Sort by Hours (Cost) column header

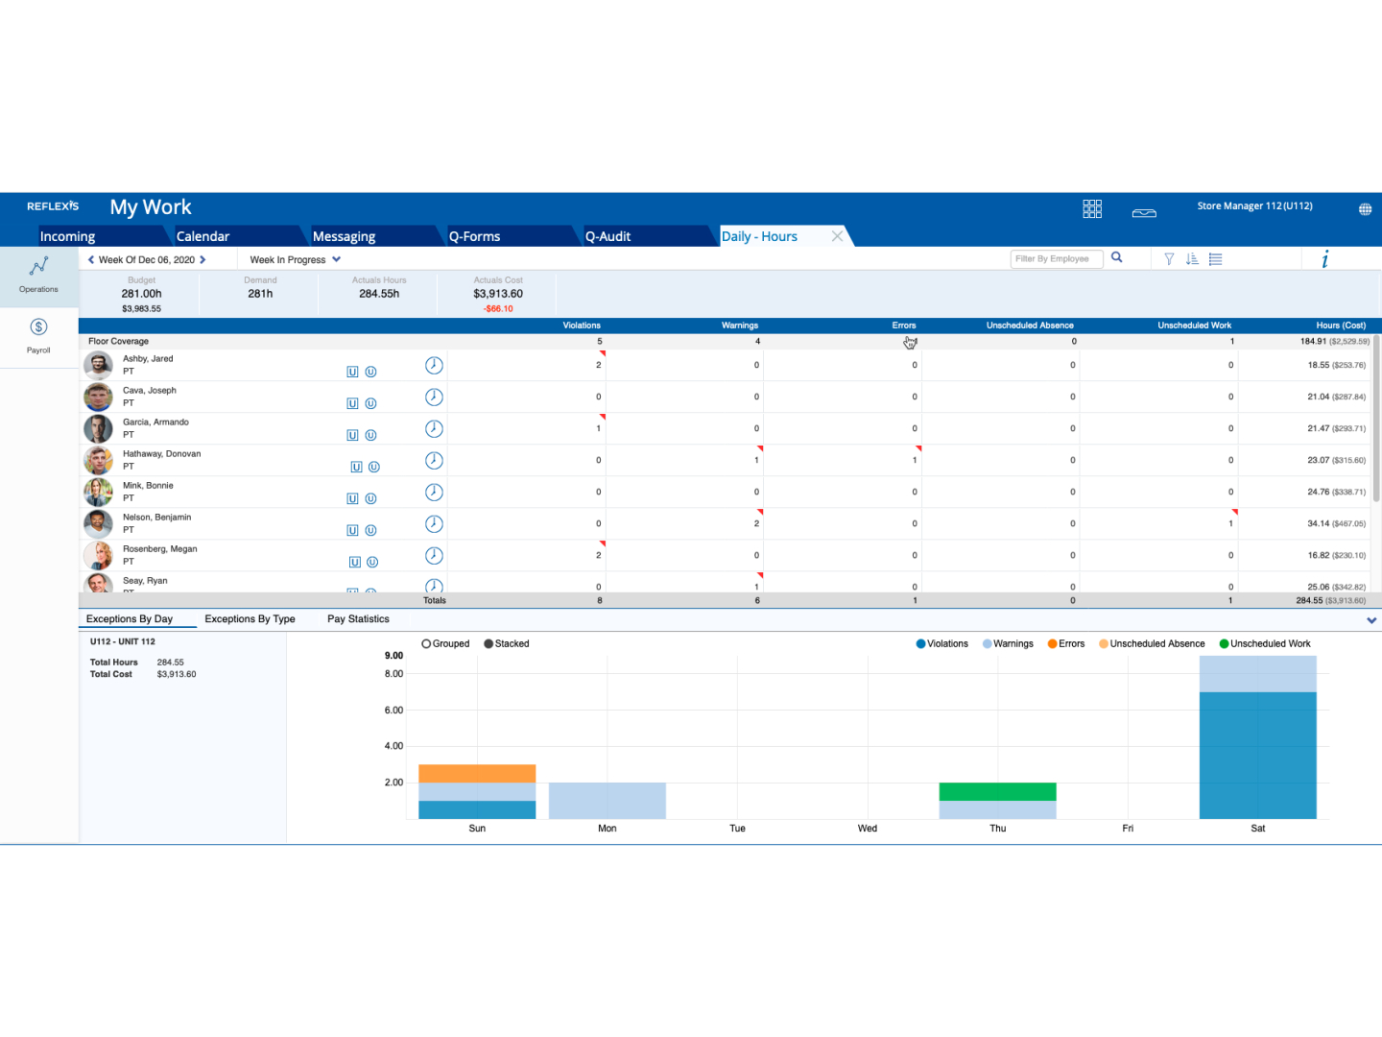(x=1341, y=326)
